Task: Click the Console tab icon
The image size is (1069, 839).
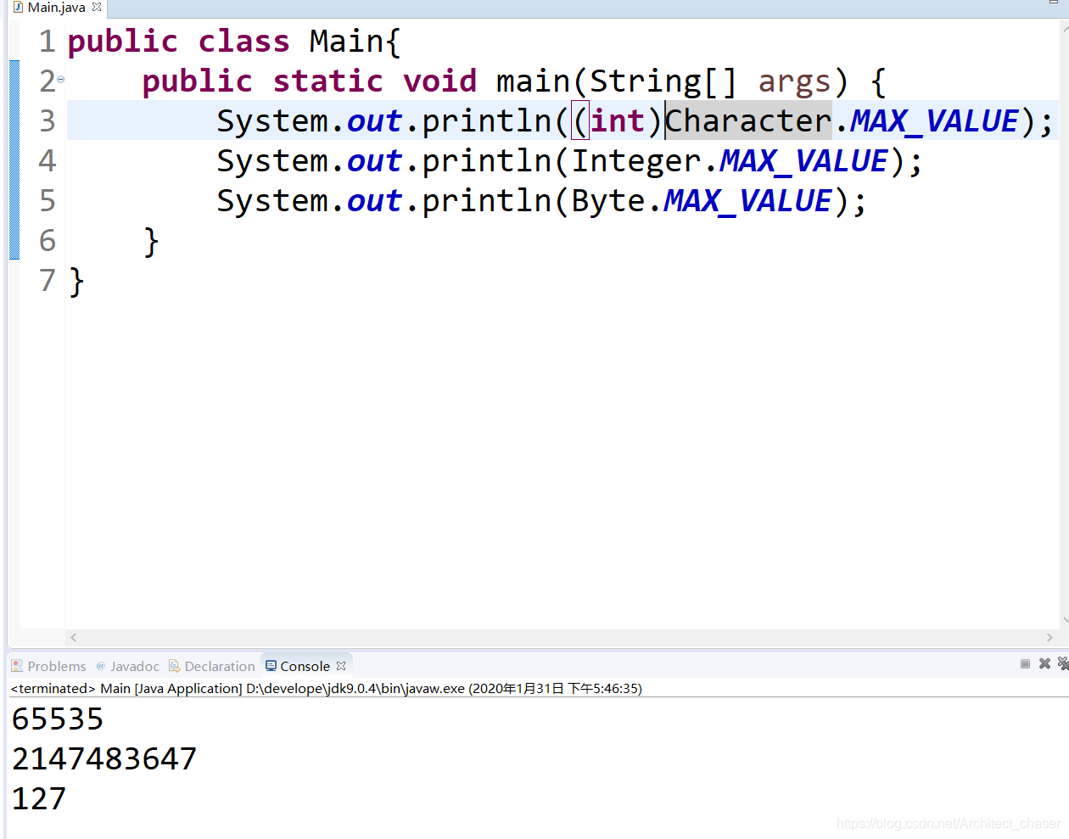Action: click(x=271, y=666)
